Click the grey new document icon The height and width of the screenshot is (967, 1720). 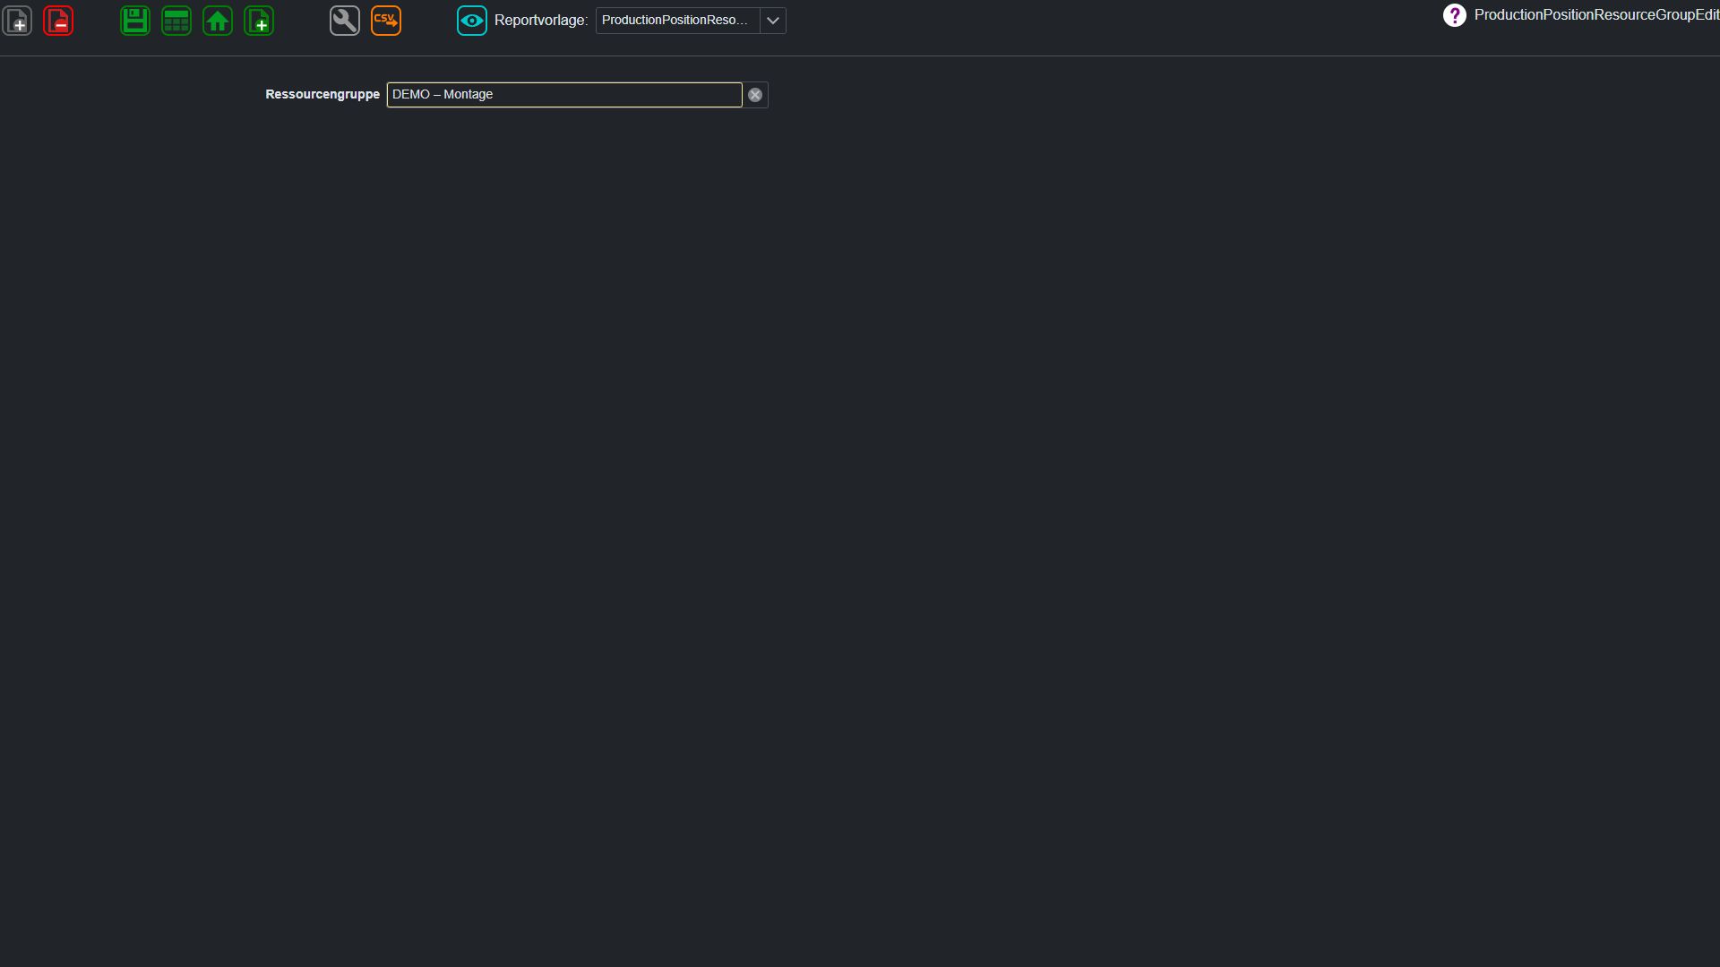(x=17, y=21)
